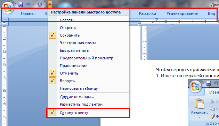The image size is (219, 126).
Task: Click the tab selector box on the ruler corner
Action: [x=5, y=22]
